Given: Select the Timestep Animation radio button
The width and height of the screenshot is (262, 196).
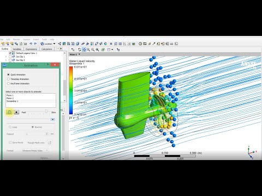Looking at the screenshot, I should [x=8, y=79].
